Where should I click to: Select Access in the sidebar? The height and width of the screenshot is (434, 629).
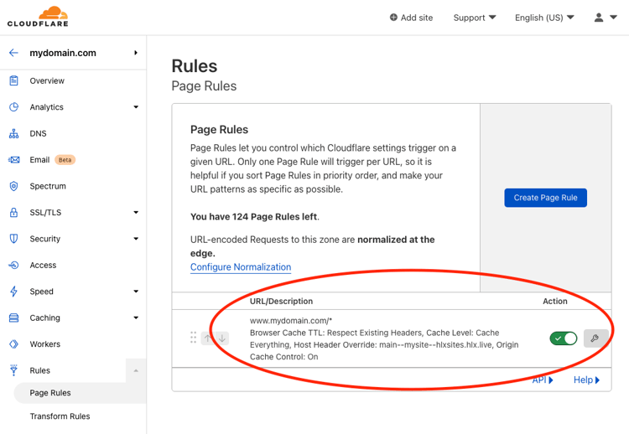[43, 266]
